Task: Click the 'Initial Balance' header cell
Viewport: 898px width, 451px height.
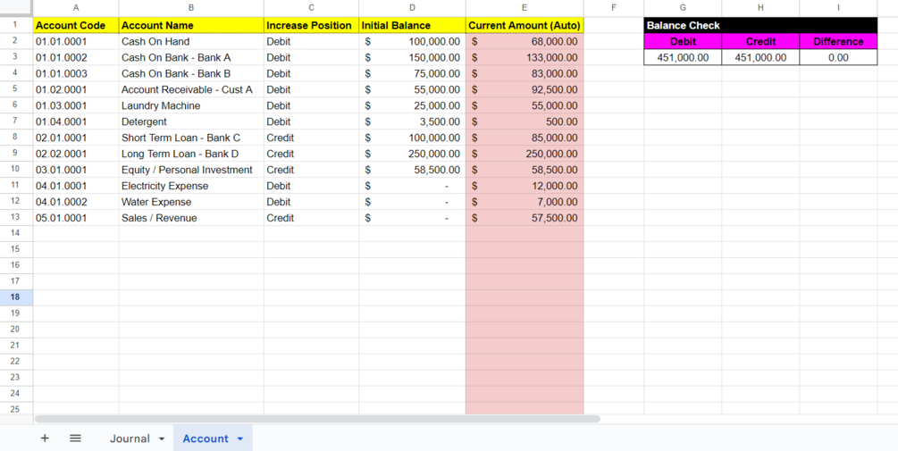Action: pos(412,26)
